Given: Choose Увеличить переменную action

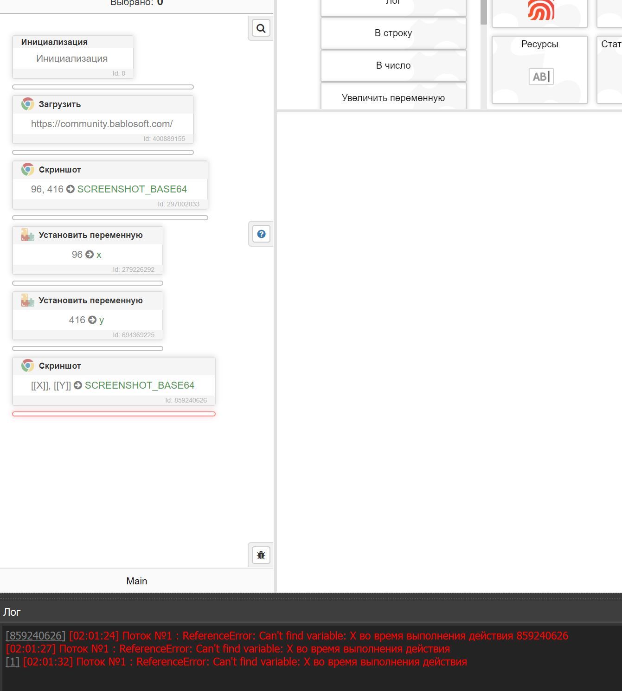Looking at the screenshot, I should (393, 97).
